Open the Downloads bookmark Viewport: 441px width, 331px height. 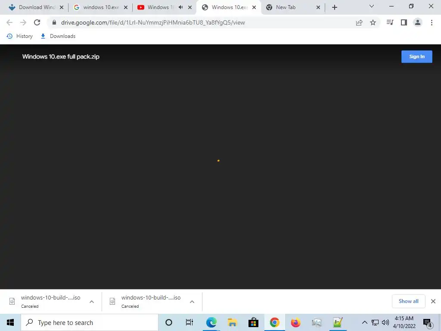[58, 36]
